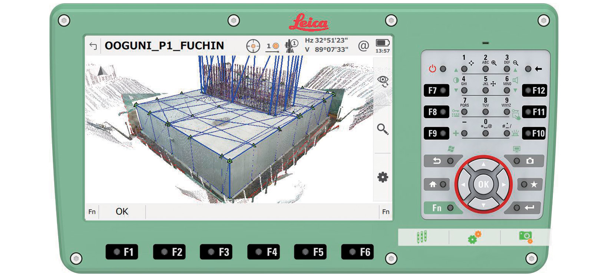Tap the back arrow beside the job name
This screenshot has width=608, height=278.
click(x=93, y=46)
